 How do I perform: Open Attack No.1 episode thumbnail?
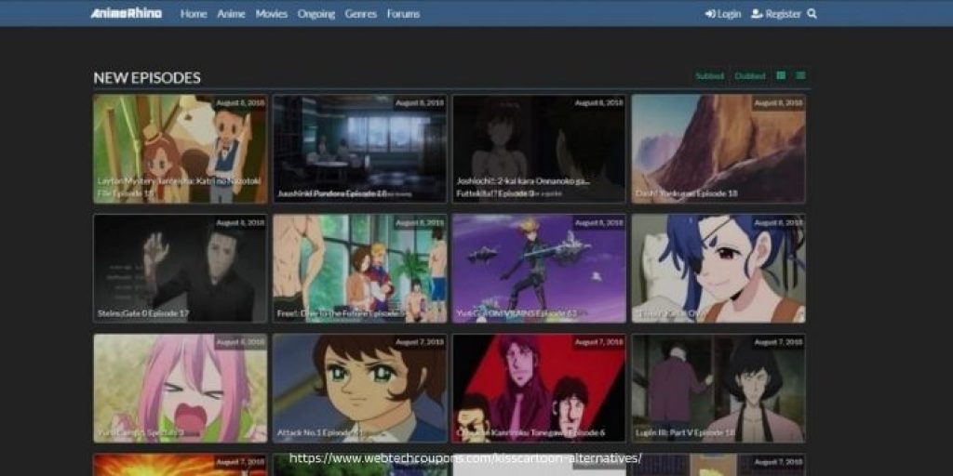pos(360,388)
